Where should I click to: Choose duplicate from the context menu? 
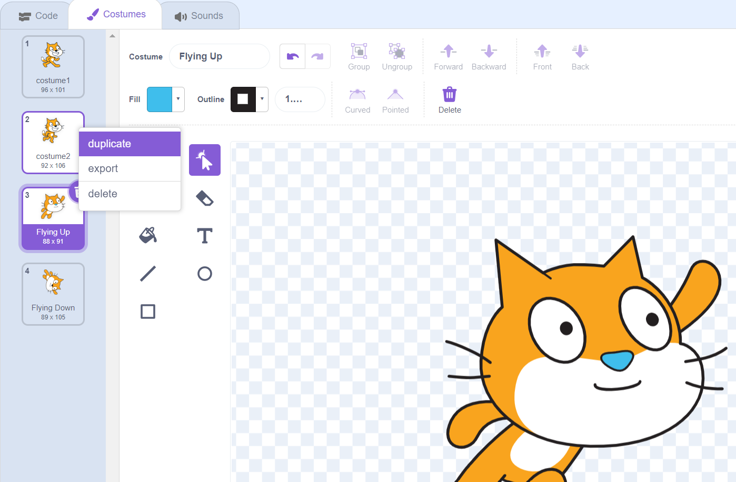click(x=130, y=144)
